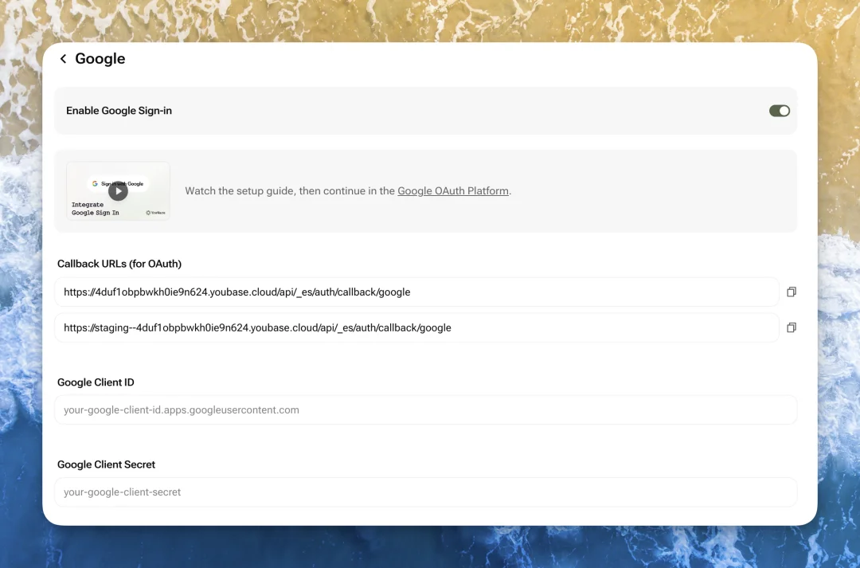Click the "Google Client ID" label
The width and height of the screenshot is (860, 568).
click(x=96, y=382)
